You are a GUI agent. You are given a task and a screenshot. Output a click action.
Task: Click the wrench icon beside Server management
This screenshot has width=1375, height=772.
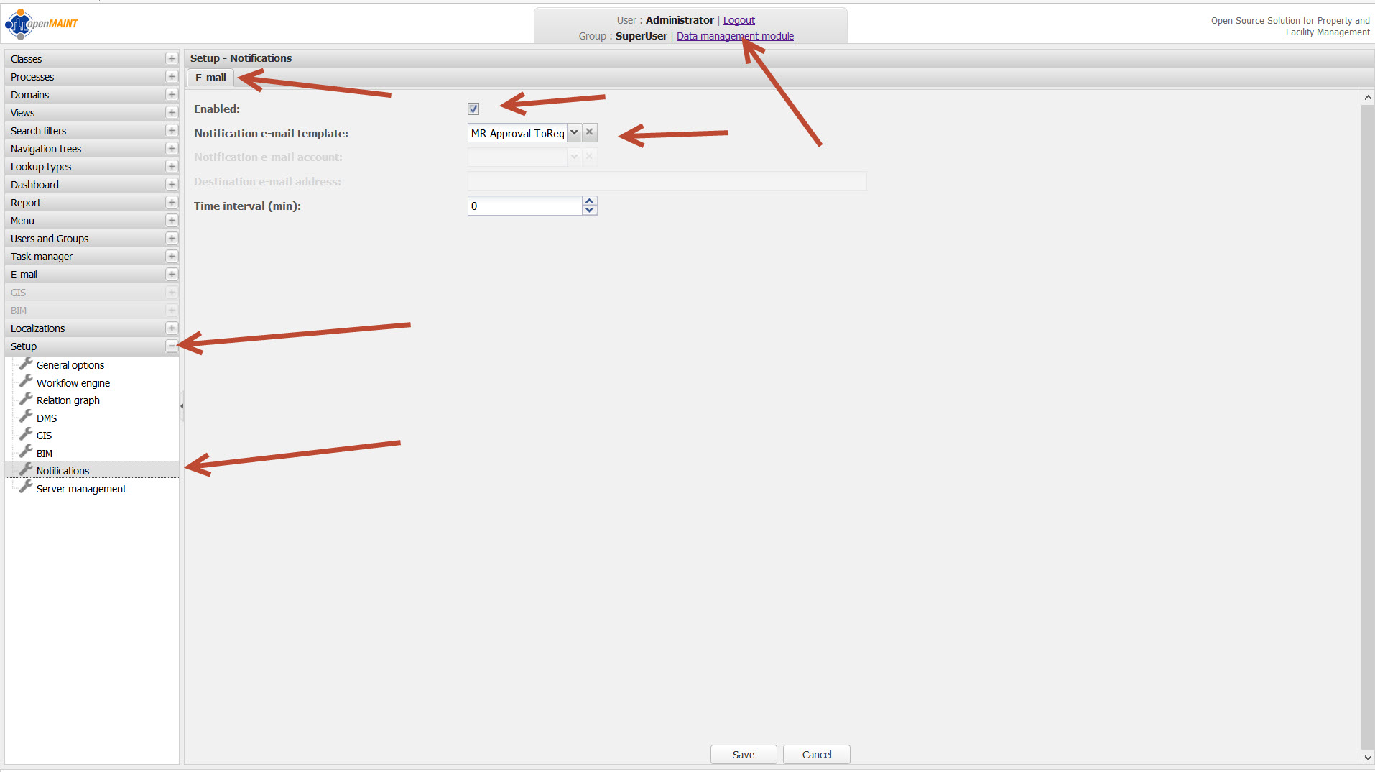[26, 487]
